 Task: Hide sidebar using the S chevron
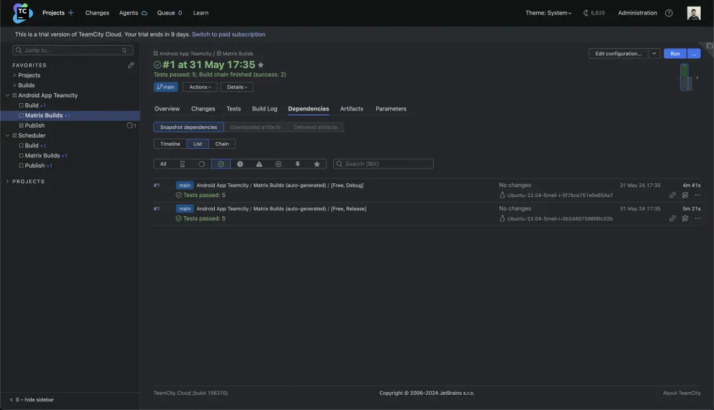(11, 400)
